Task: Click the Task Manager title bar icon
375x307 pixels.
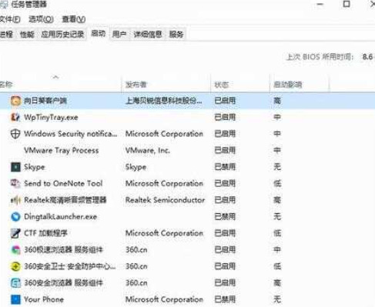Action: 3,5
